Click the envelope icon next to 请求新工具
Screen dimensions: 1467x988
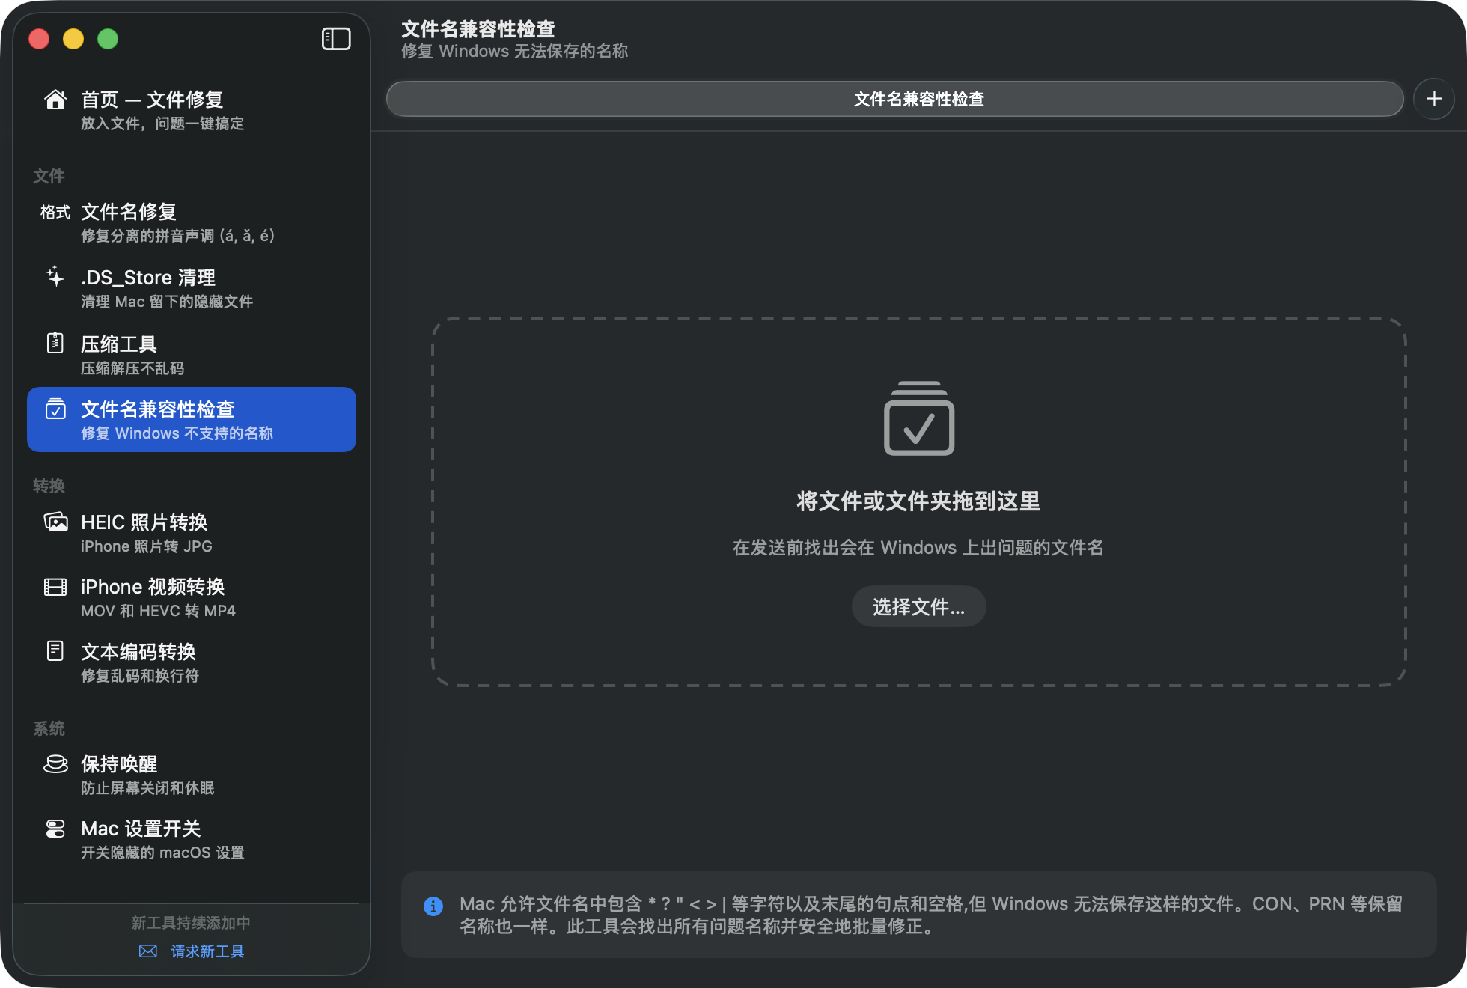148,951
